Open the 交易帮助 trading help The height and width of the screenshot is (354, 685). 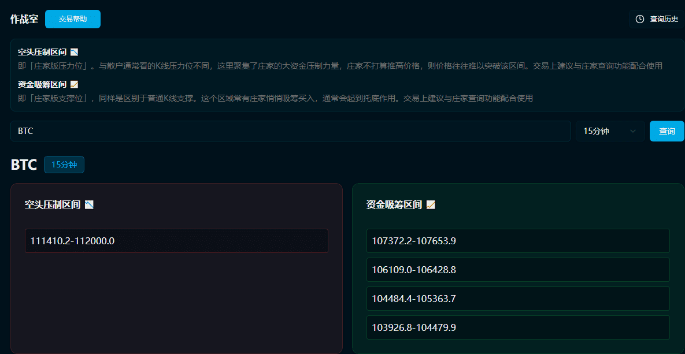tap(73, 19)
